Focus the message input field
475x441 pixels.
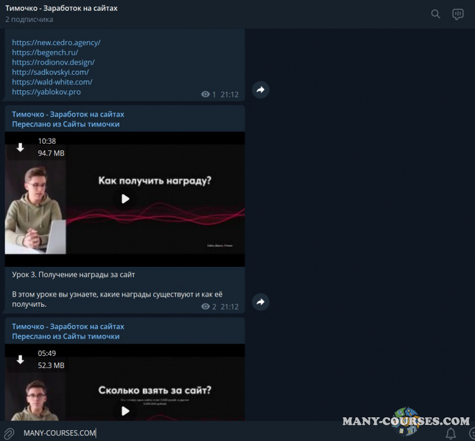click(x=178, y=433)
